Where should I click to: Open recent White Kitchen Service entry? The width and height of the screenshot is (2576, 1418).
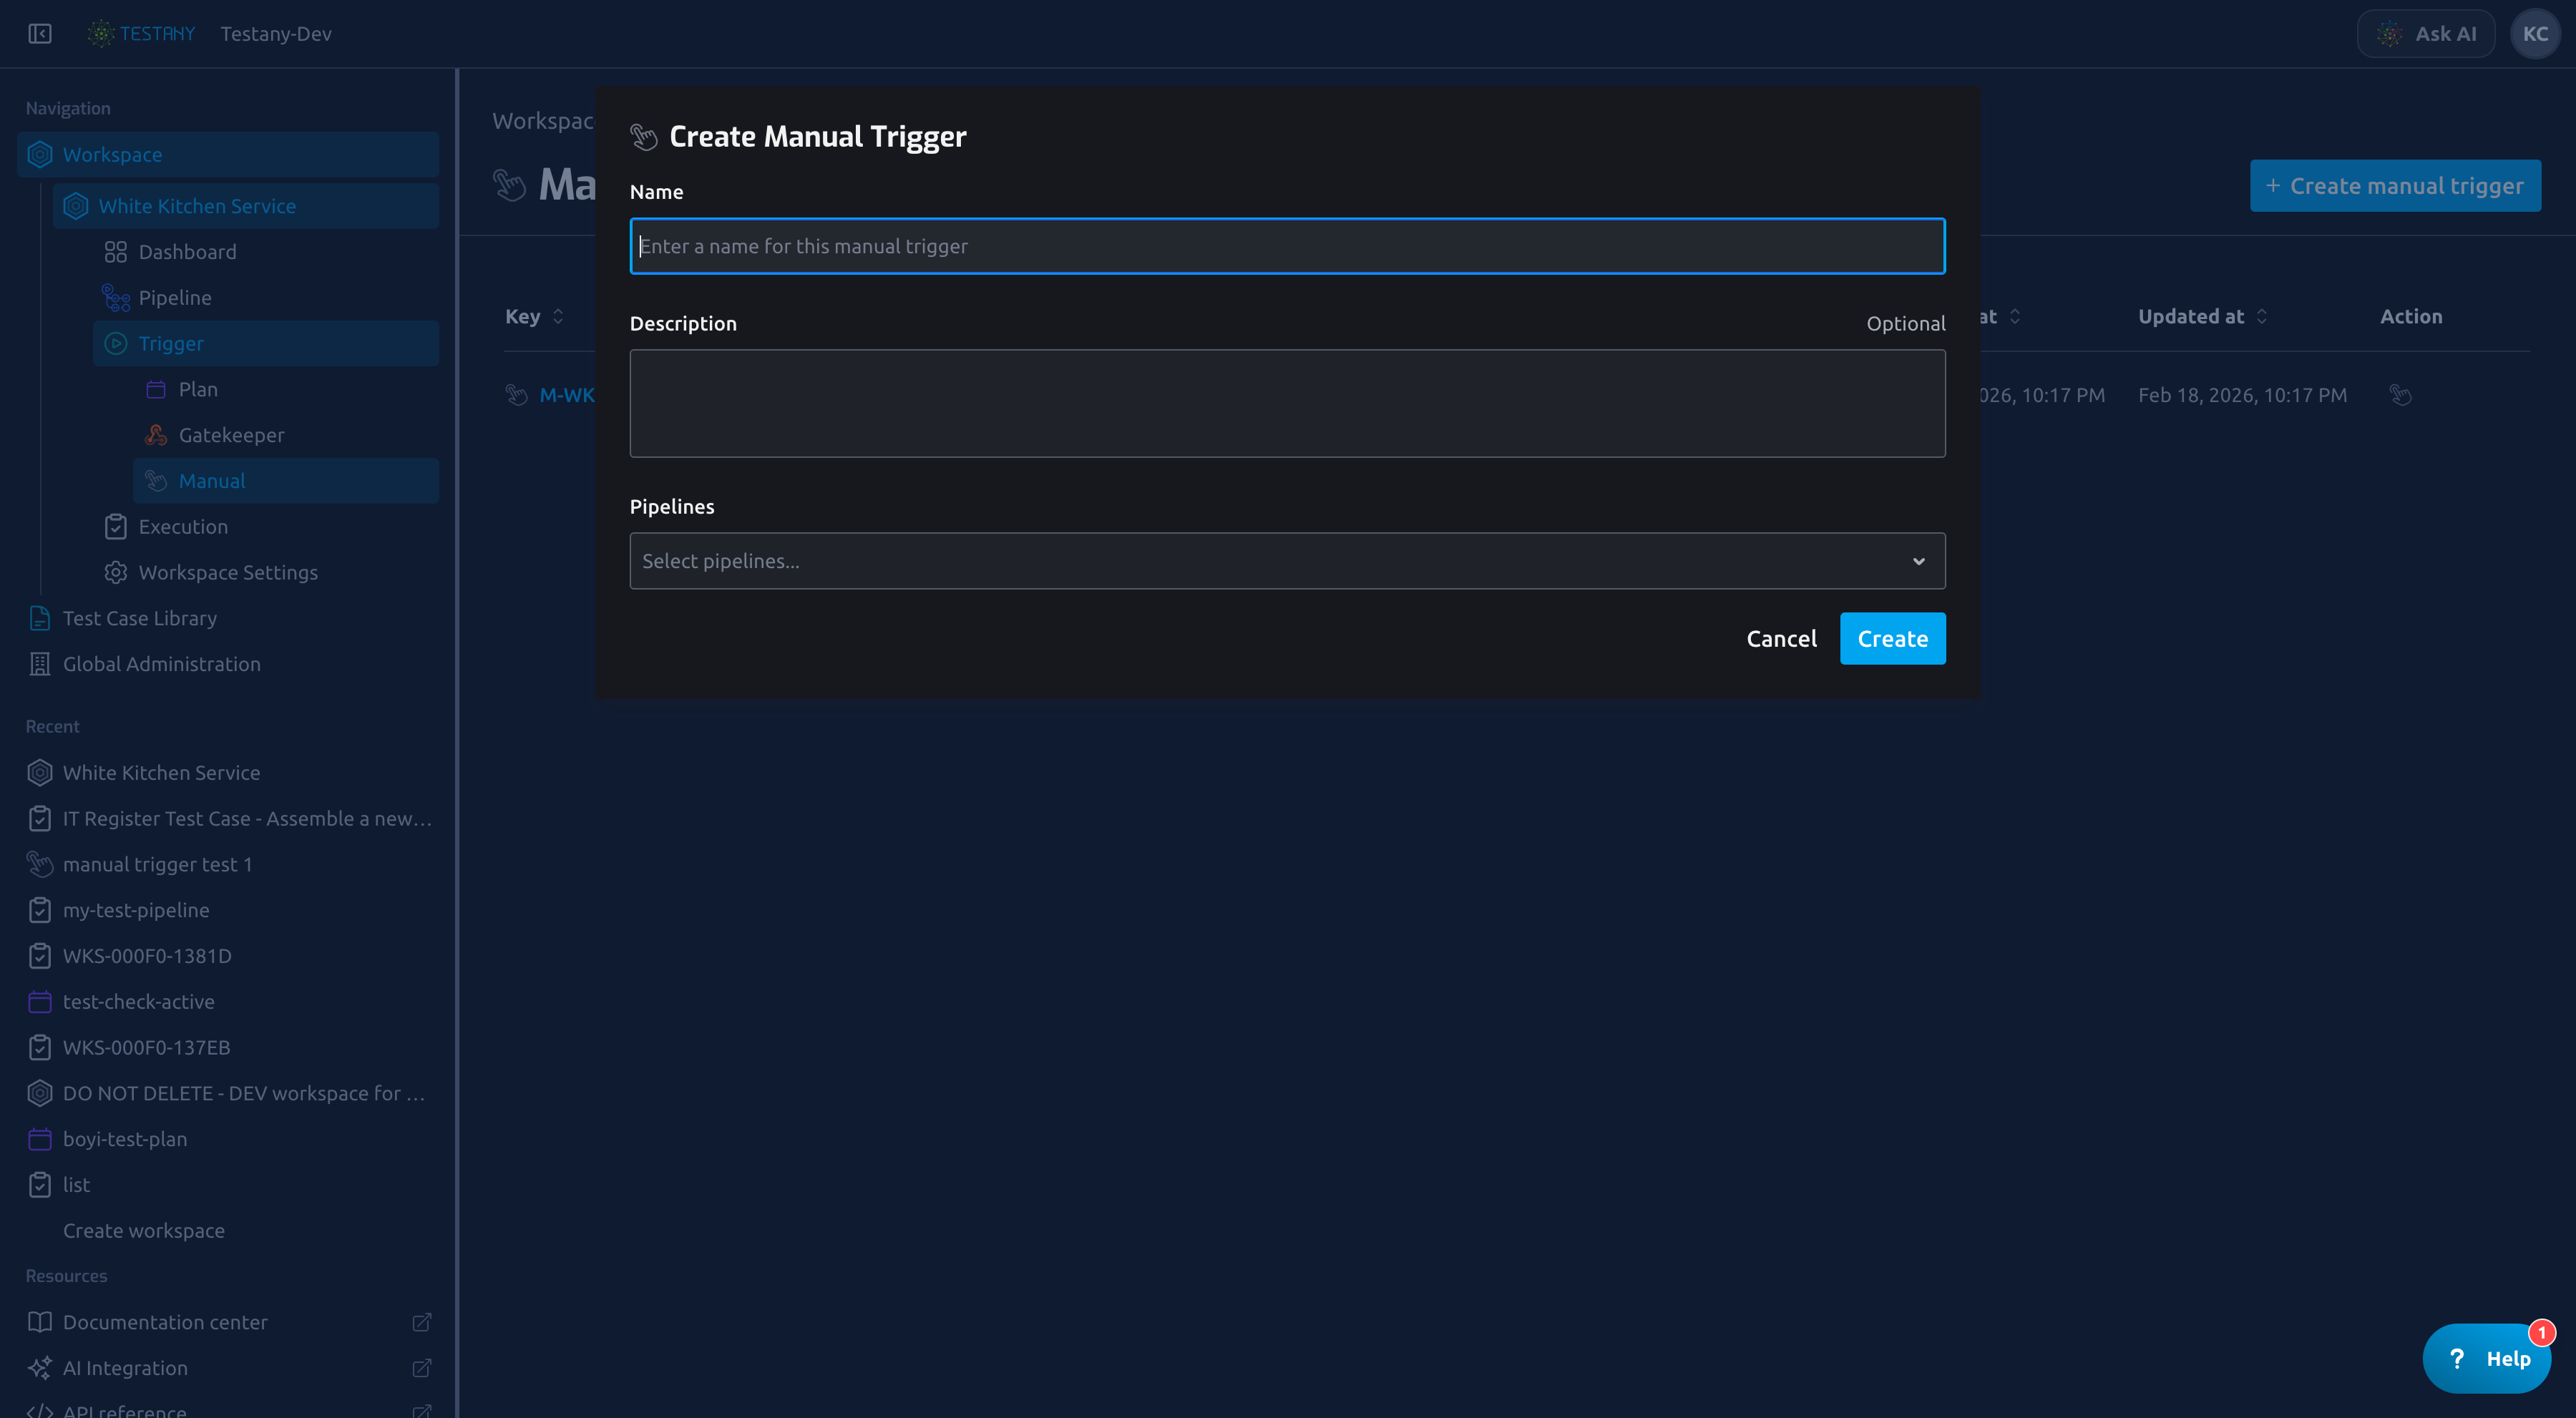[228, 773]
